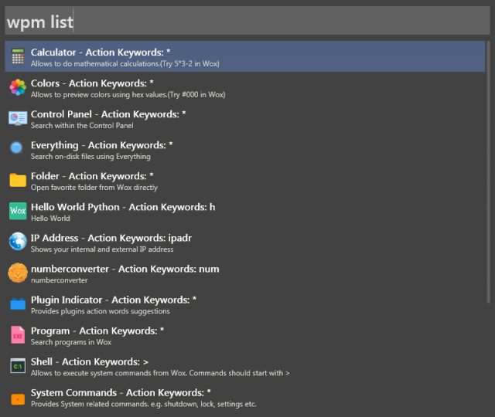The height and width of the screenshot is (417, 495).
Task: Click the orange numberconverter icon
Action: [17, 273]
